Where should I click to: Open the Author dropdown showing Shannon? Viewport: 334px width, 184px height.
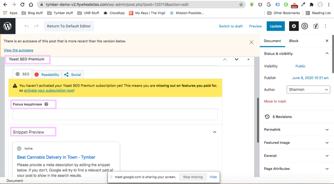tap(308, 90)
